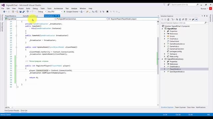This screenshot has height=119, width=213.
Task: Click the editor vertical scrollbar thumb
Action: coord(158,56)
